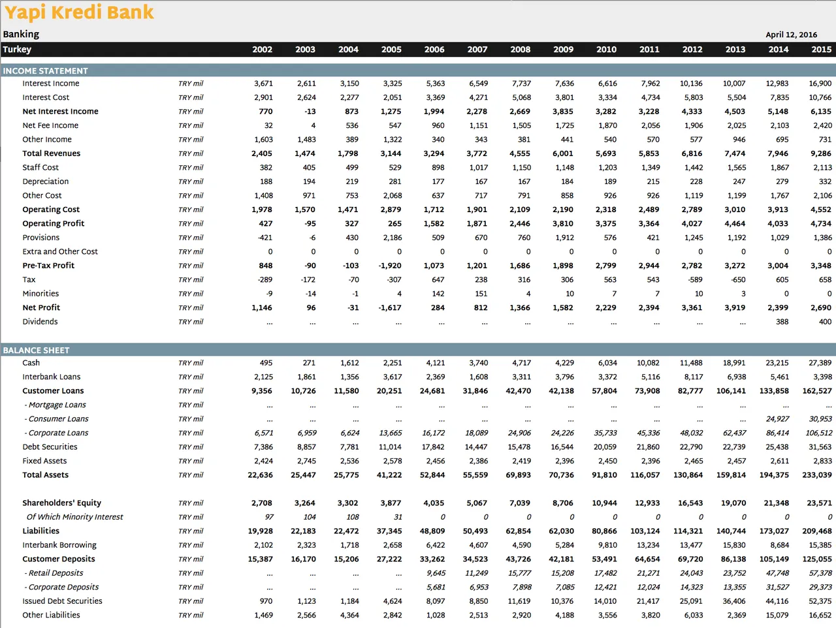This screenshot has height=628, width=836.
Task: Select the Cash row label
Action: coord(31,363)
